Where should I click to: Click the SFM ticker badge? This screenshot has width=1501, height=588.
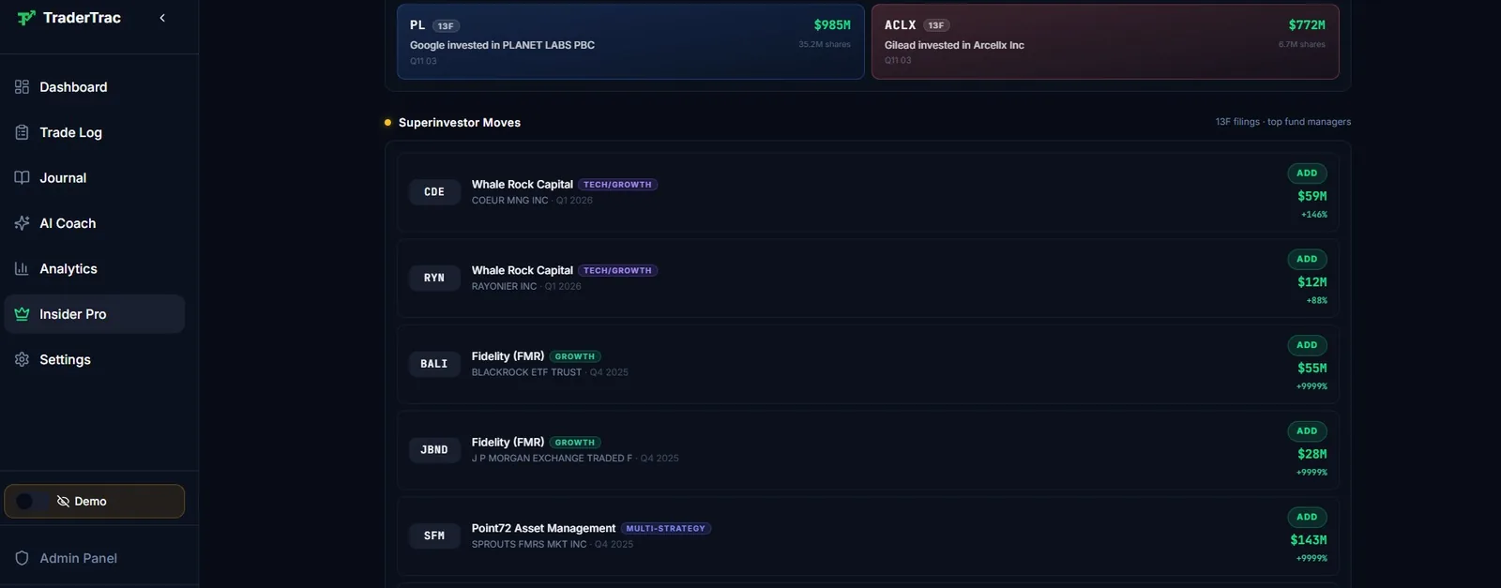pyautogui.click(x=434, y=535)
